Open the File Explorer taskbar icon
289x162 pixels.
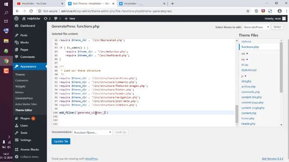tap(6, 41)
